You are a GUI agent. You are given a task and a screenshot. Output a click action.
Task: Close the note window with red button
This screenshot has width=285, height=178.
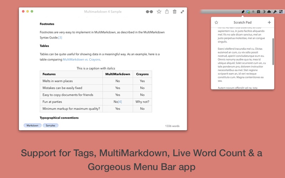[23, 11]
